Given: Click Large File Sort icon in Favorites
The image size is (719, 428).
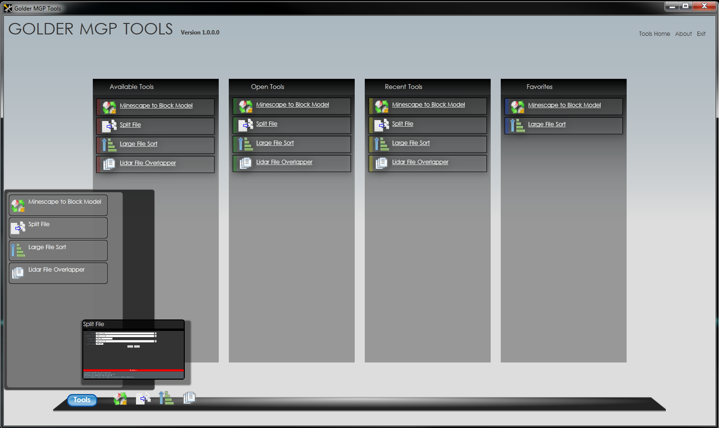Looking at the screenshot, I should 517,126.
